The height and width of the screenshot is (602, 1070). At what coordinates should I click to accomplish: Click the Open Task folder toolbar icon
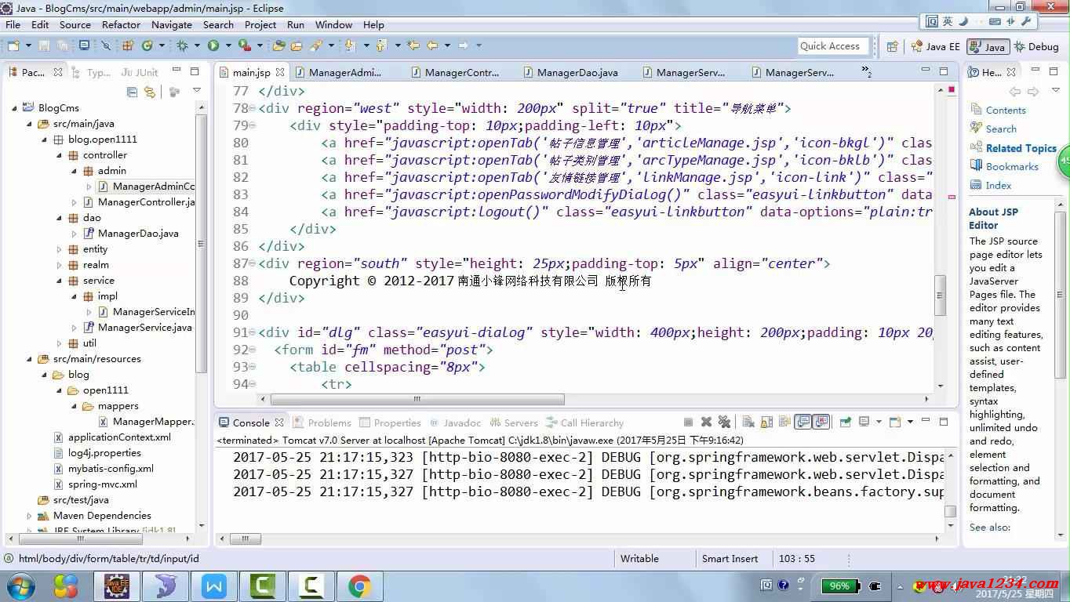[x=297, y=45]
